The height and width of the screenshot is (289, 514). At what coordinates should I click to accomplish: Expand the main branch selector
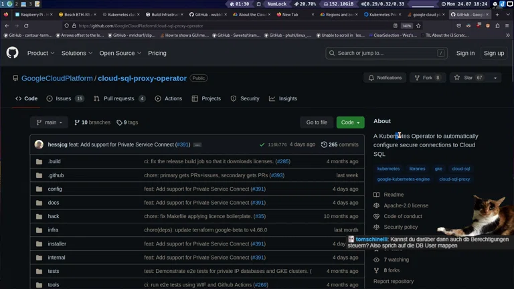click(x=49, y=122)
